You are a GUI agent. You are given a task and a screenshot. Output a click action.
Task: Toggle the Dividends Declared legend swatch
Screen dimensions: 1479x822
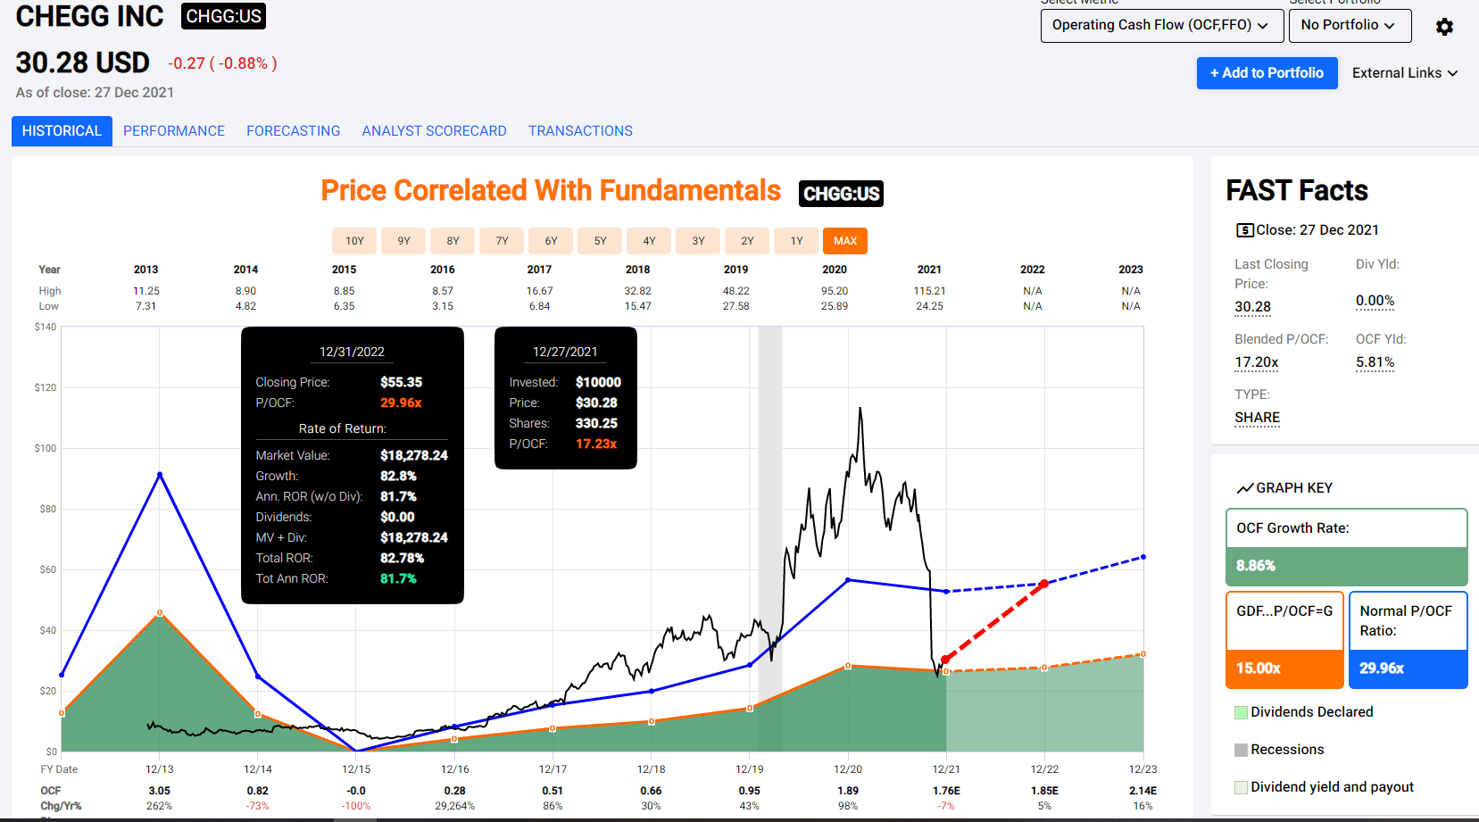(1241, 712)
